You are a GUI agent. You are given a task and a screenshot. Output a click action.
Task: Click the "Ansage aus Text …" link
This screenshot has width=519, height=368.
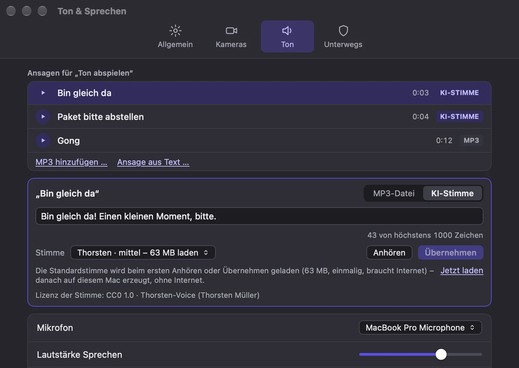153,162
